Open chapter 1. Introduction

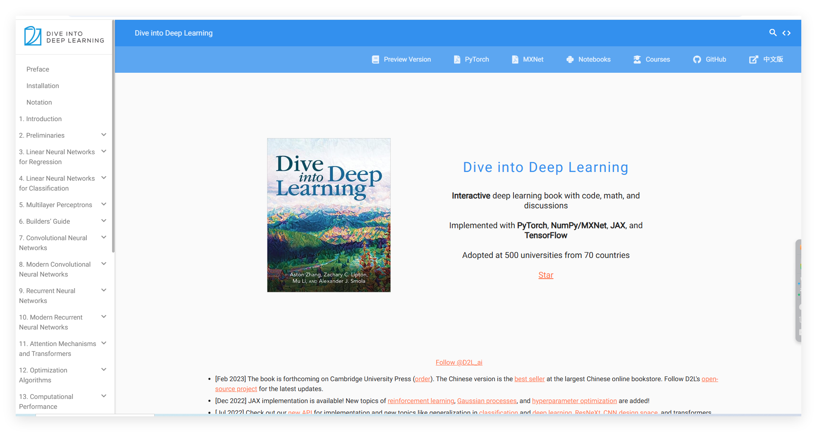pyautogui.click(x=40, y=119)
